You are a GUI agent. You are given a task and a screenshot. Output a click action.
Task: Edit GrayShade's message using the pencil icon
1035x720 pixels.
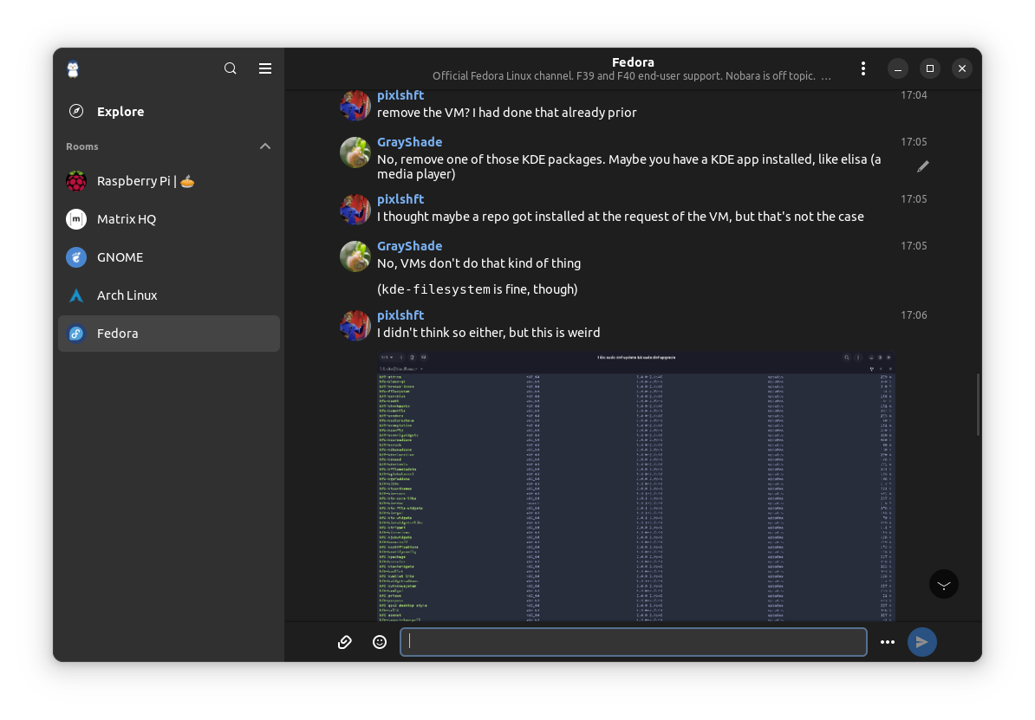923,166
